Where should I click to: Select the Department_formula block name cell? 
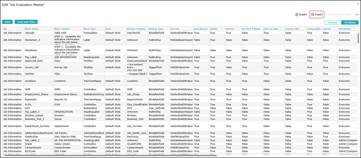pos(39,126)
